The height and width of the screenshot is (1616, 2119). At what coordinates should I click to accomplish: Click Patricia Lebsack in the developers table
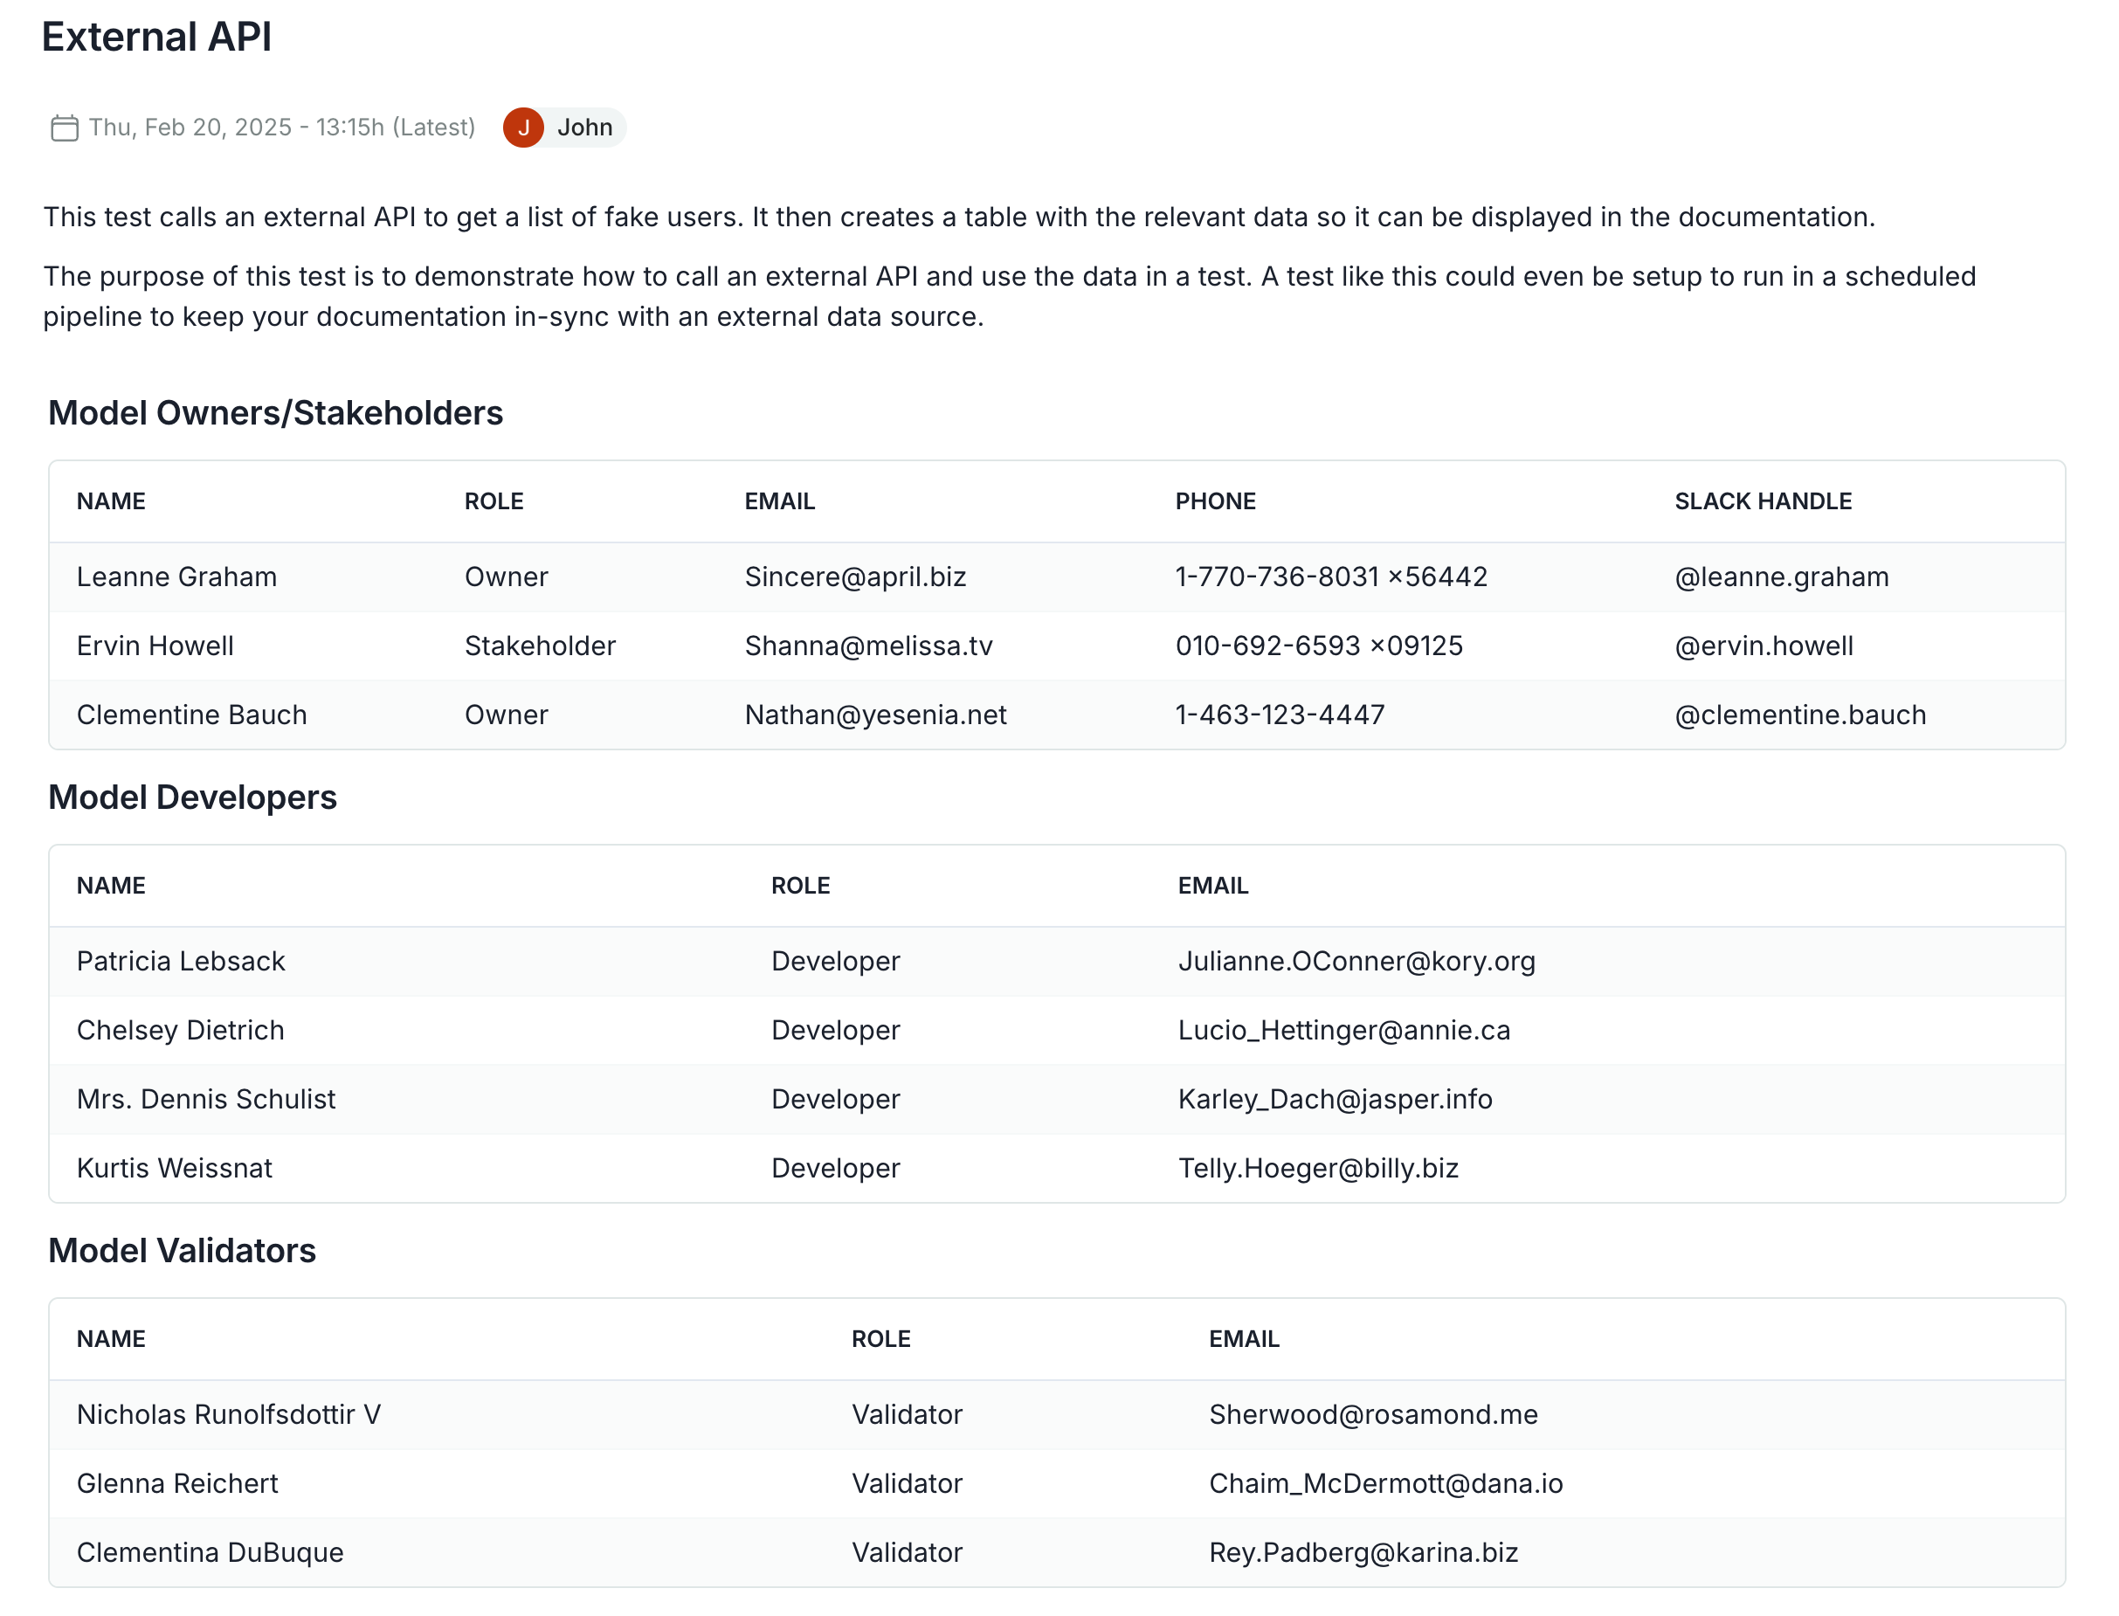pos(180,960)
